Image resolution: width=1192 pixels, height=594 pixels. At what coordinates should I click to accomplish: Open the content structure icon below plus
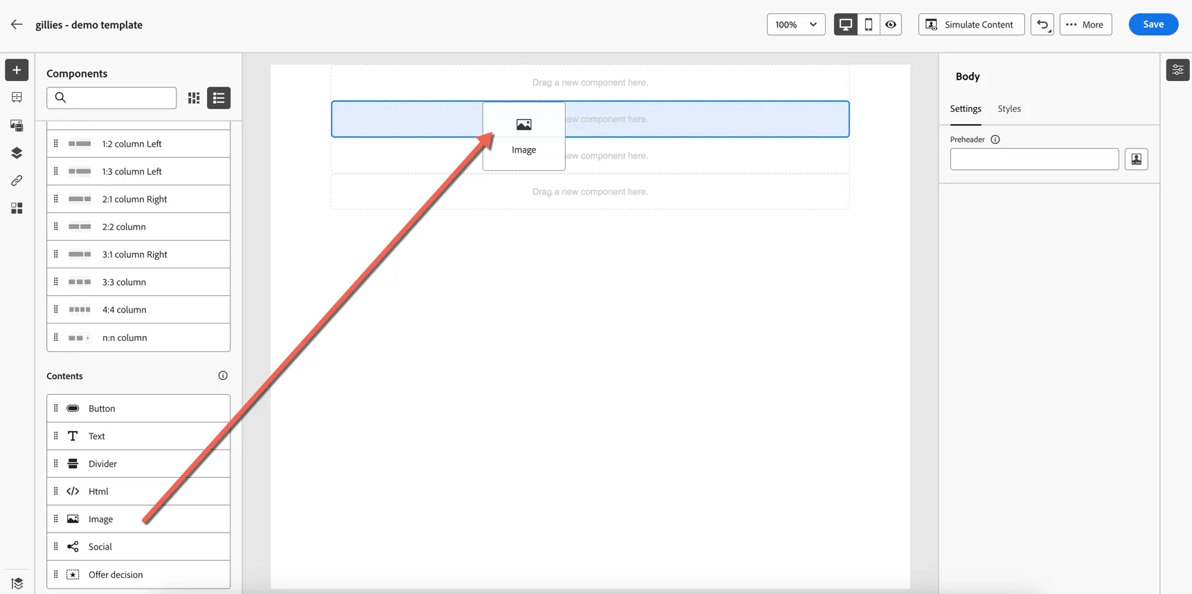17,98
